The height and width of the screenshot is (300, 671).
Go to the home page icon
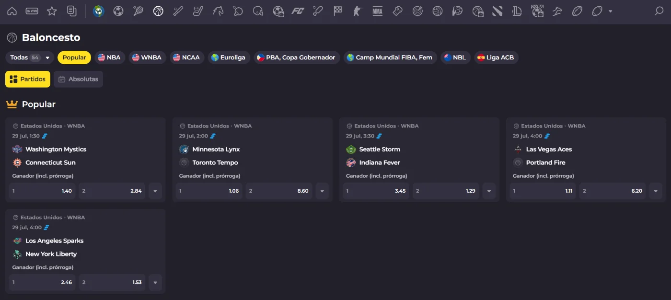pyautogui.click(x=12, y=11)
